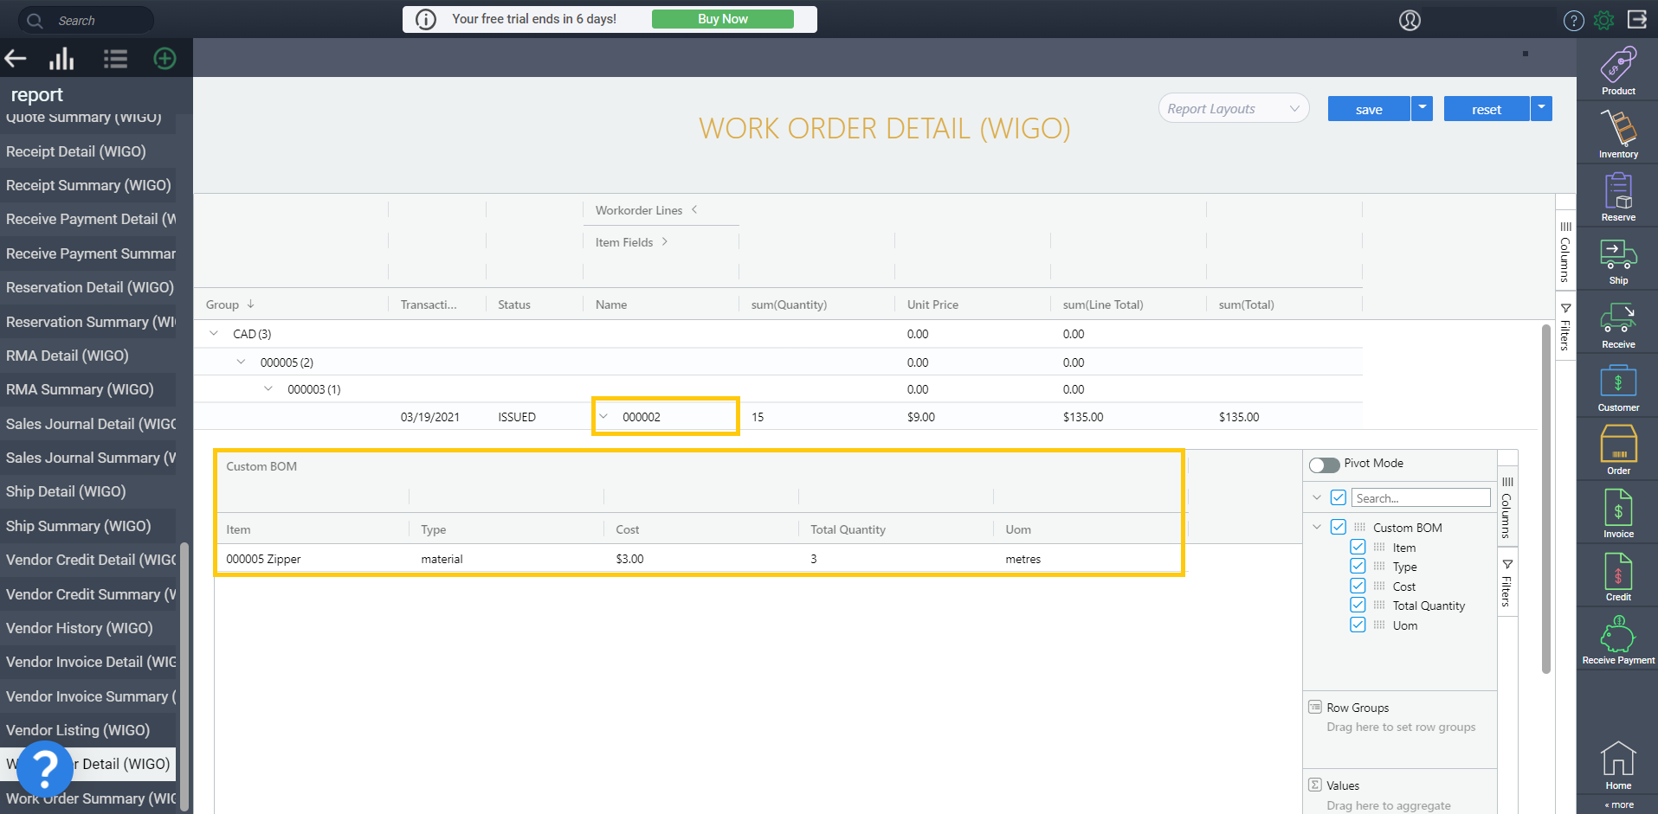Uncheck the Uom column checkbox
Viewport: 1658px width, 814px height.
tap(1358, 625)
